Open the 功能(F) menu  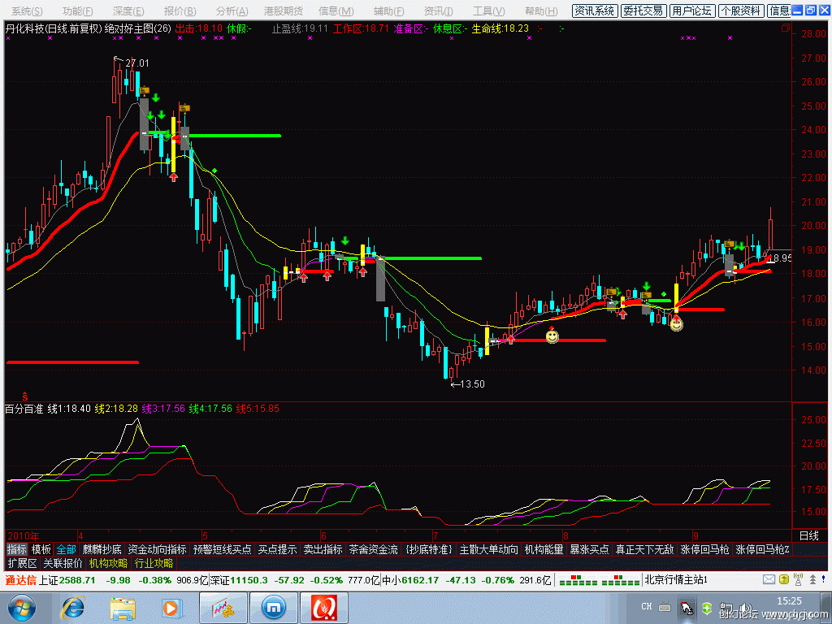[77, 11]
